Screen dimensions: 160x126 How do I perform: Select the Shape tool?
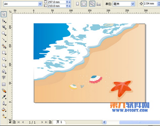coord(4,21)
